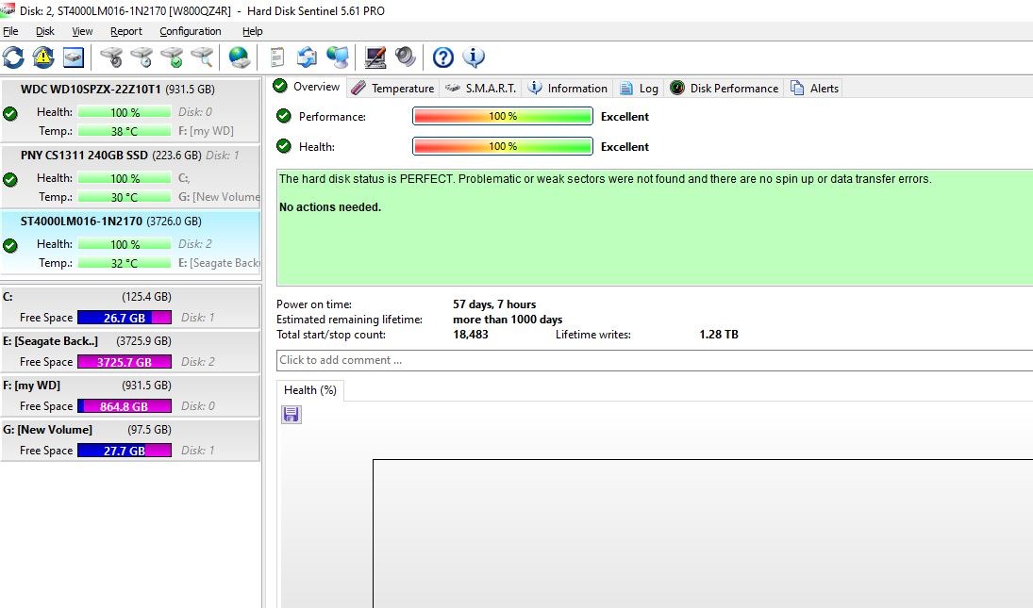Open the Report menu

click(x=126, y=31)
